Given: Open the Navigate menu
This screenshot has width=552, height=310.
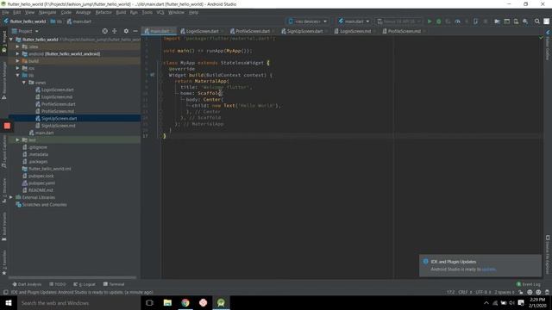Looking at the screenshot, I should tap(47, 12).
